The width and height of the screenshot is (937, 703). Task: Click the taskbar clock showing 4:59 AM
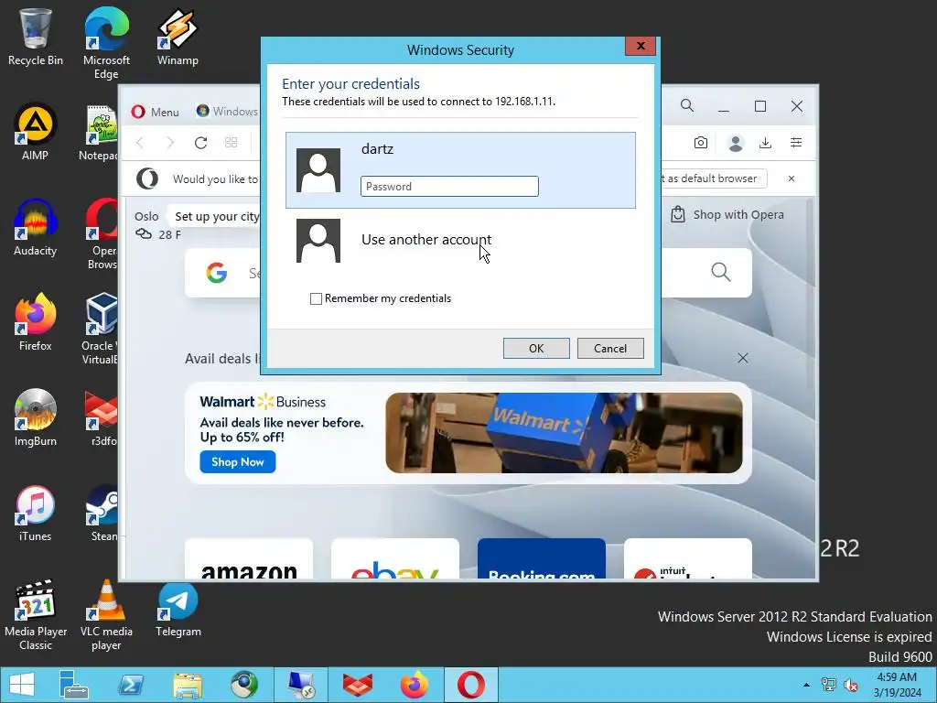coord(897,685)
